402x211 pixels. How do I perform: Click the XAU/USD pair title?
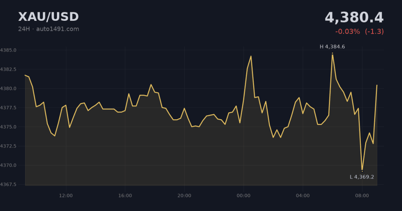point(48,17)
